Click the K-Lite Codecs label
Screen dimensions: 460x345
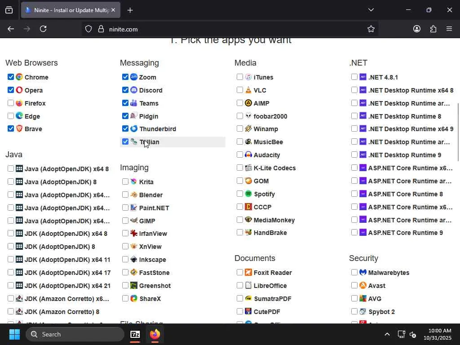pyautogui.click(x=274, y=168)
